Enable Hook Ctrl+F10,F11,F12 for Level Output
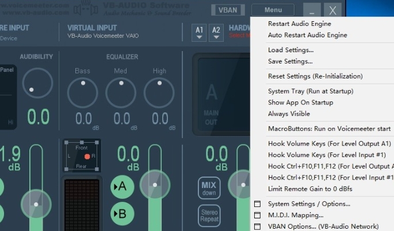Image resolution: width=394 pixels, height=231 pixels. click(331, 166)
